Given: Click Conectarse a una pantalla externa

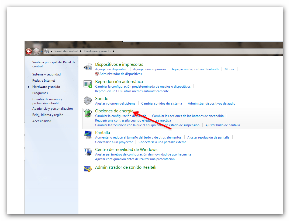Looking at the screenshot, I should [163, 142].
